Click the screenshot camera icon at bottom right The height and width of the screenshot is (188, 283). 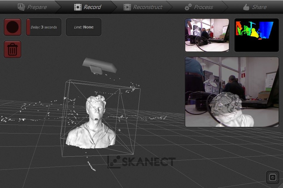click(x=272, y=177)
